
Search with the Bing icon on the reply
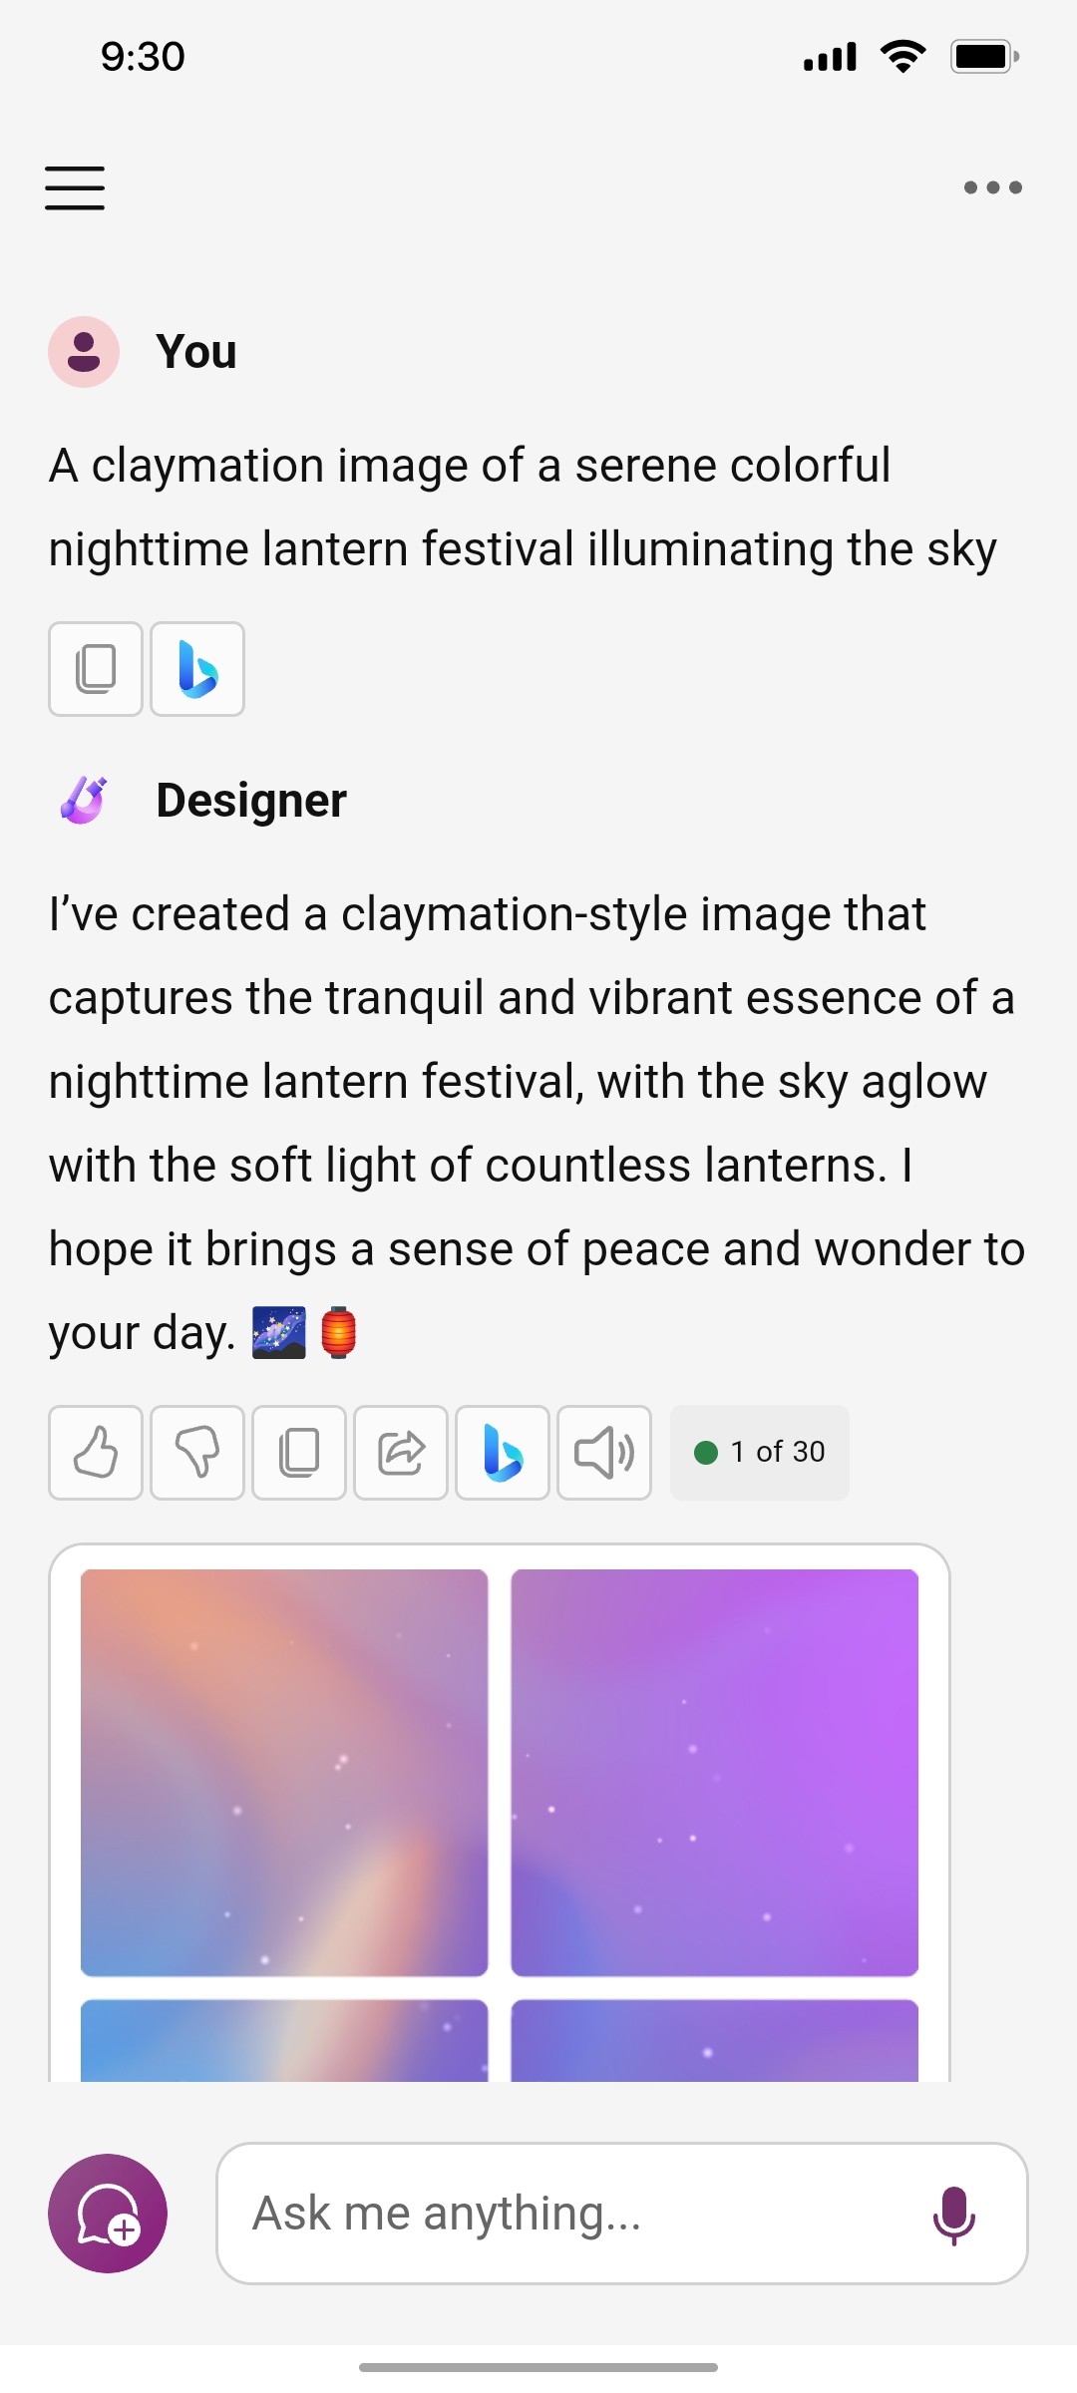502,1453
